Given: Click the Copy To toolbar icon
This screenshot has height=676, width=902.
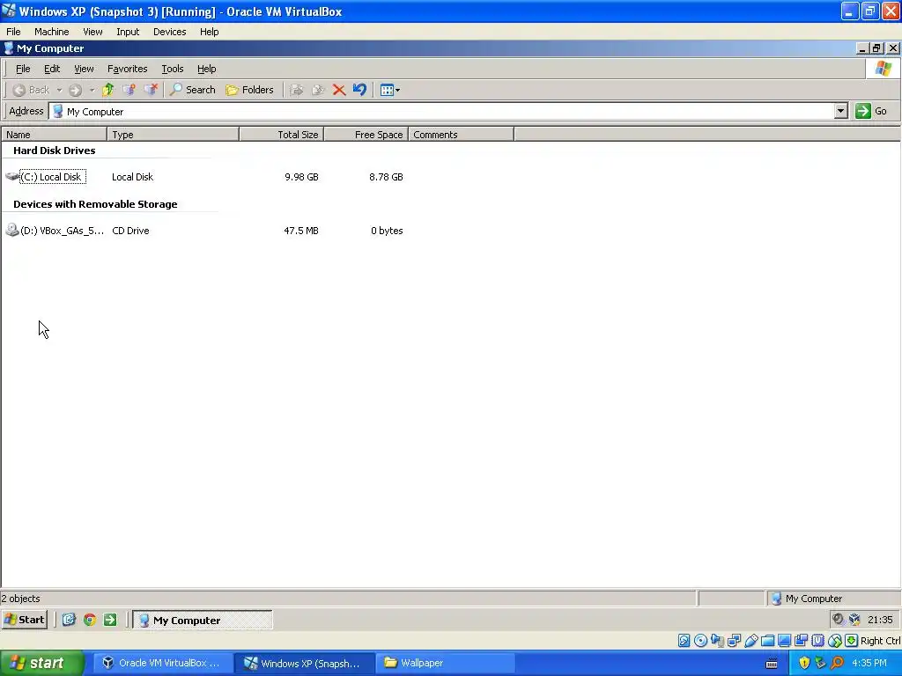Looking at the screenshot, I should [x=317, y=90].
